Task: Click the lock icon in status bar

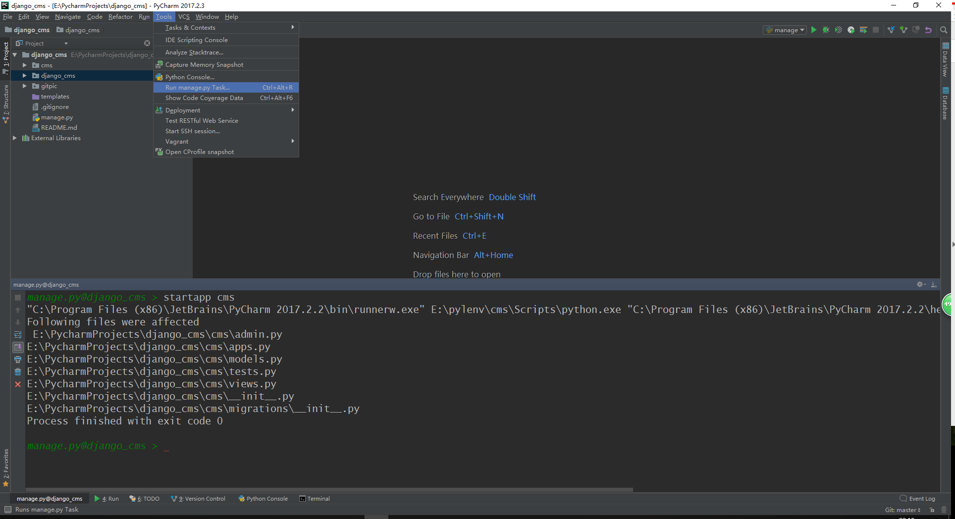Action: pos(932,510)
